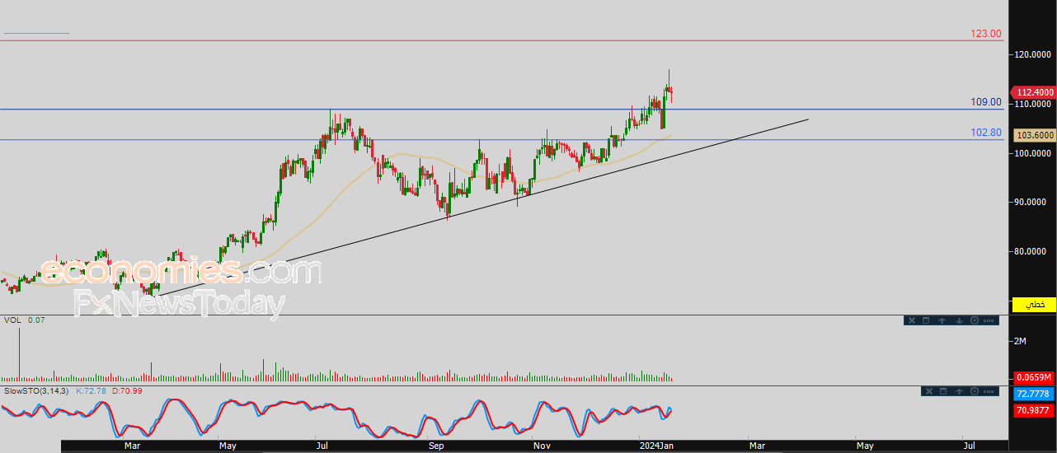Close the VOL indicator panel
Screen dimensions: 1057x453
coord(912,320)
